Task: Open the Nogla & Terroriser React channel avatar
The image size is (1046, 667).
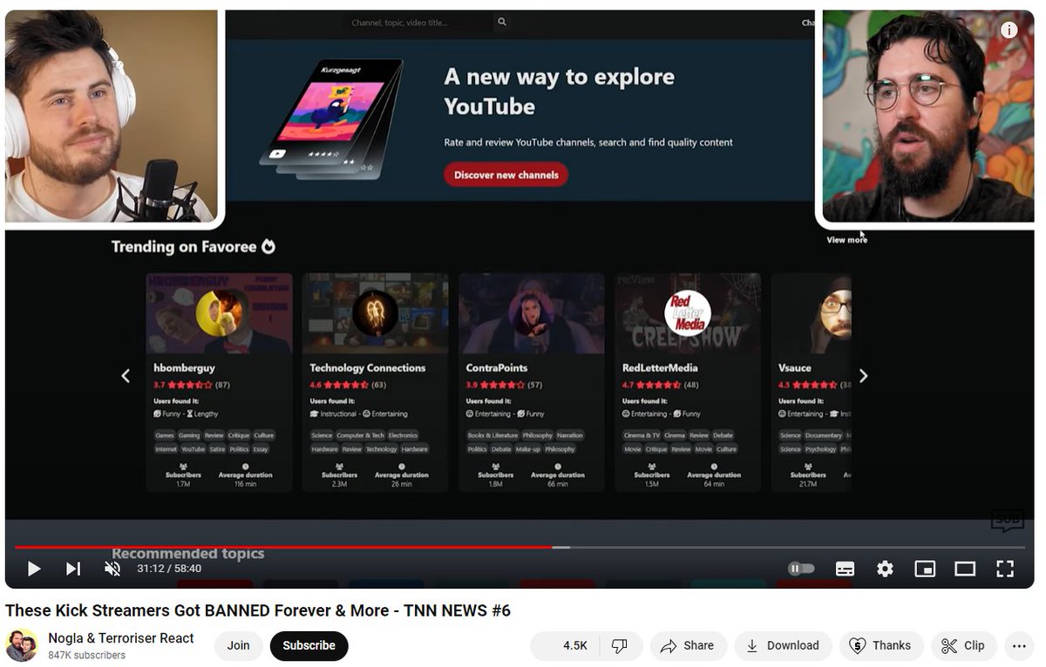Action: [x=22, y=645]
